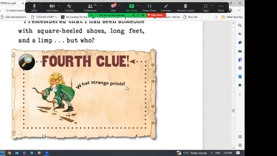The height and width of the screenshot is (156, 277).
Task: Expand the arrow beside Chat
Action: tap(120, 6)
